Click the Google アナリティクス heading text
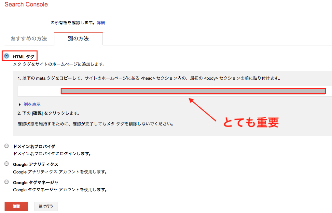This screenshot has width=332, height=213. coord(35,164)
